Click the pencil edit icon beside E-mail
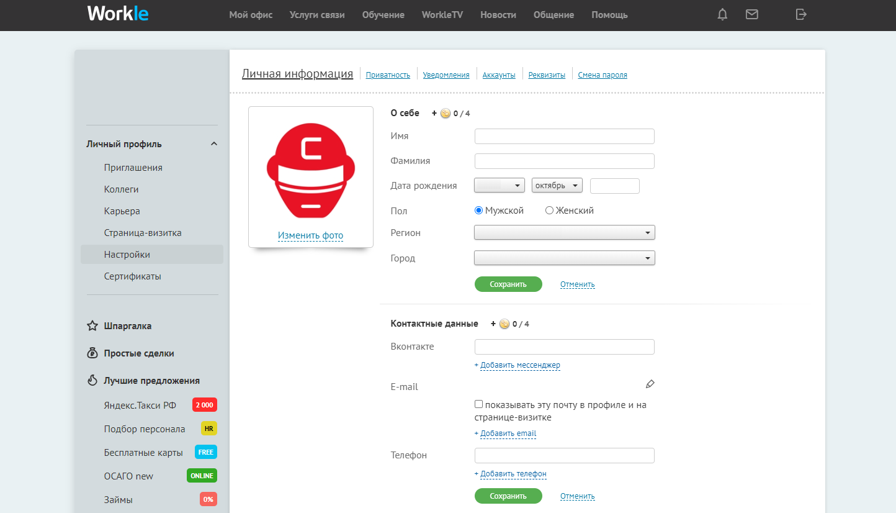Image resolution: width=896 pixels, height=513 pixels. (650, 384)
